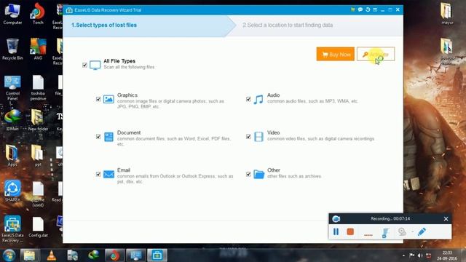Select the IDMan desktop shortcut

click(x=12, y=120)
